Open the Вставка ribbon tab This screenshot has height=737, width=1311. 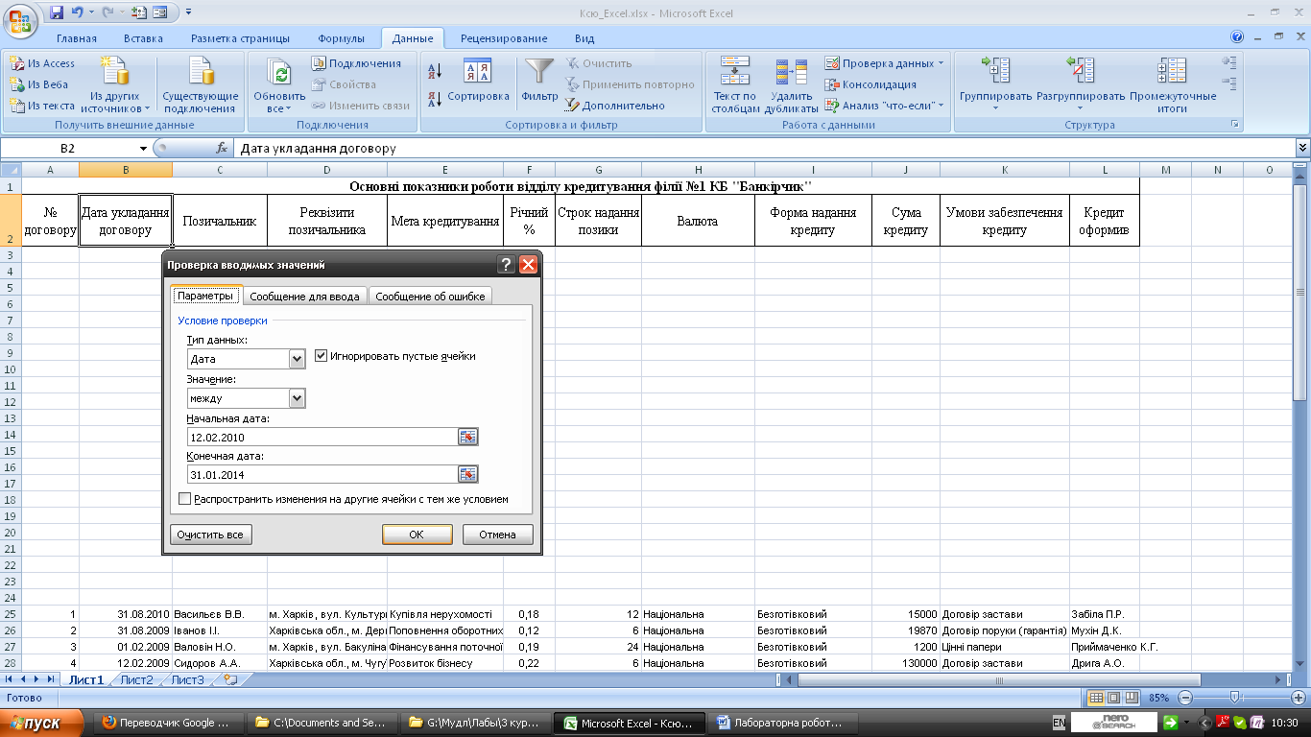pyautogui.click(x=143, y=38)
